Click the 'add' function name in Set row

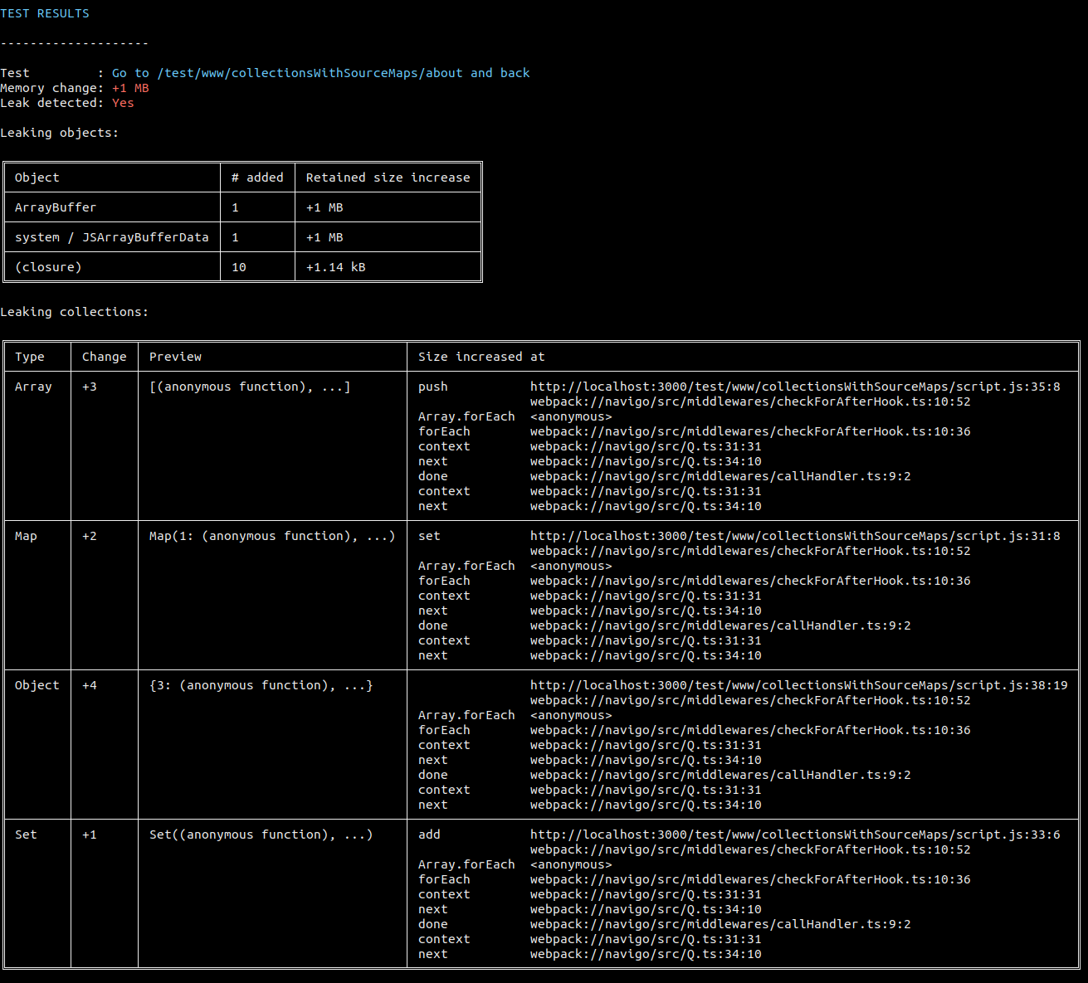click(429, 835)
